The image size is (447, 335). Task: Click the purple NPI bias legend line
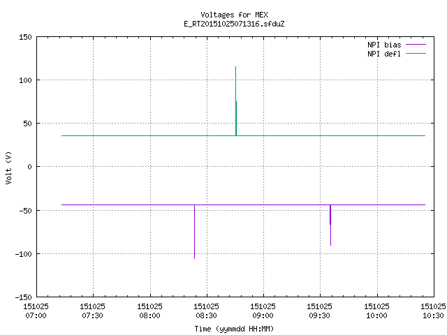pos(416,45)
